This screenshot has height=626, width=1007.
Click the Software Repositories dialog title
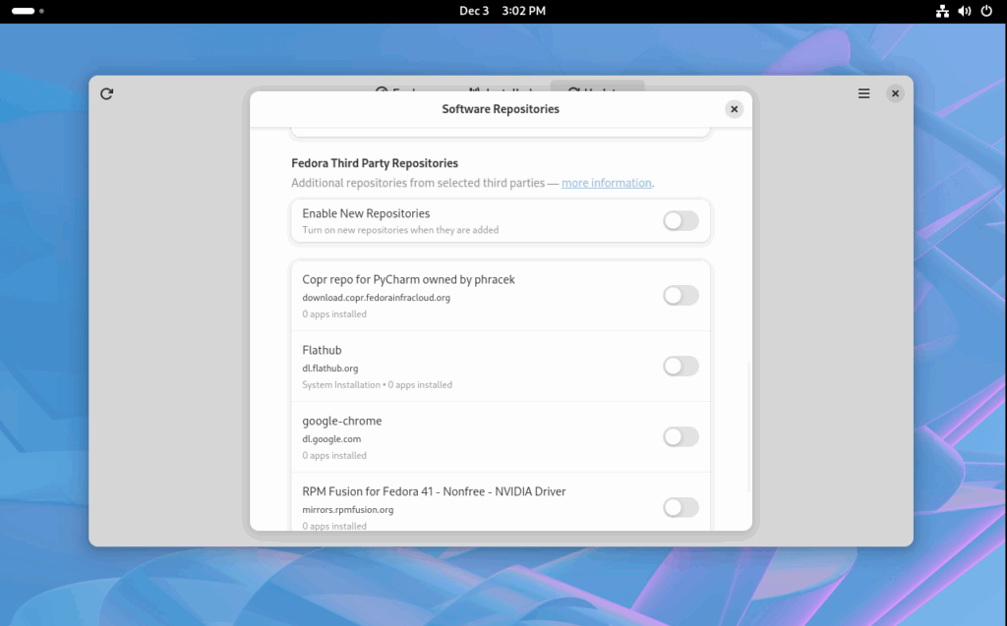501,109
